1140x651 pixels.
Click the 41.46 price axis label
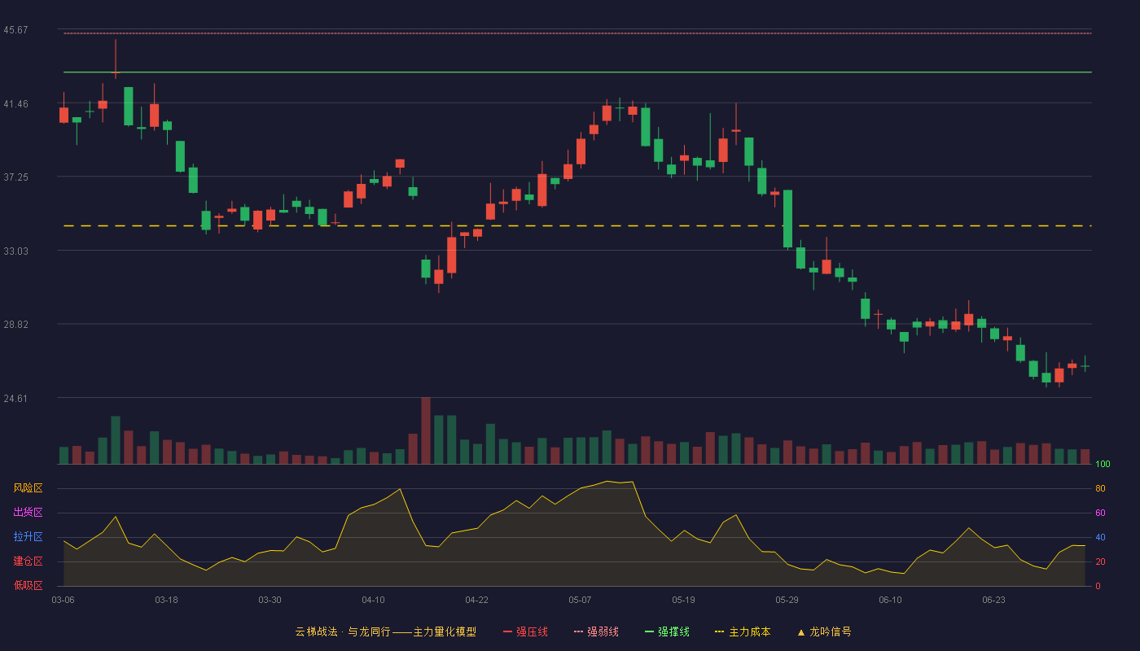point(15,104)
